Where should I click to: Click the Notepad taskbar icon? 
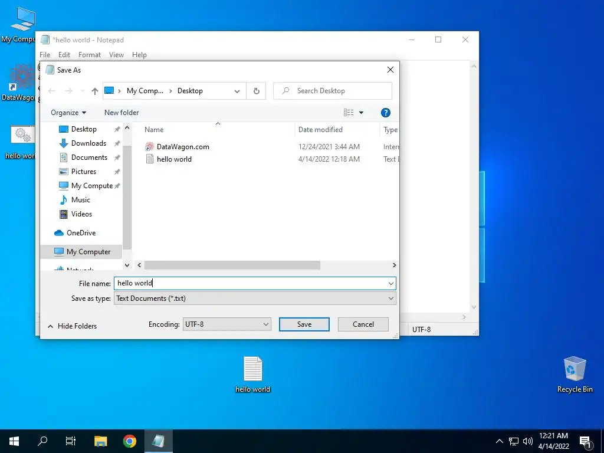pos(158,441)
